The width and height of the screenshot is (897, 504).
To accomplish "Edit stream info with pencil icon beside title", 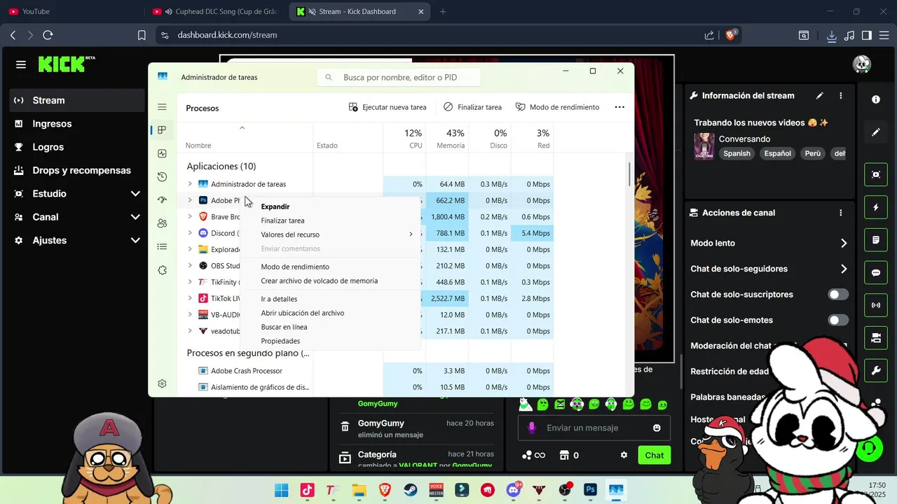I will tap(820, 96).
